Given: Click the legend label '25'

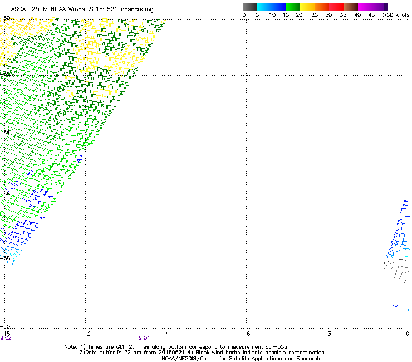Looking at the screenshot, I should point(315,15).
